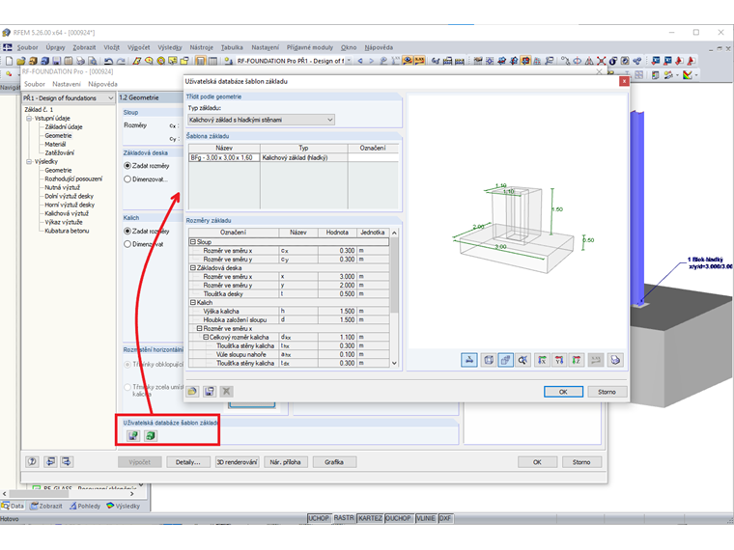Collapse 'Výsledky' tree node in navigator
734x550 pixels.
(29, 161)
